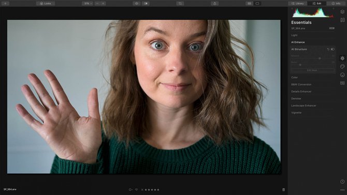The height and width of the screenshot is (195, 347).
Task: Set rating to five stars
Action: [158, 190]
